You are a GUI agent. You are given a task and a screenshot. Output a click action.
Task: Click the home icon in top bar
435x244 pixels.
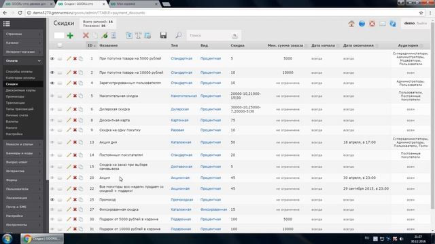[351, 24]
